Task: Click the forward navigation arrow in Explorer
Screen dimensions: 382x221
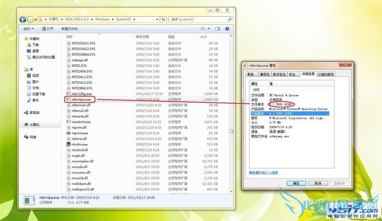Action: 30,20
